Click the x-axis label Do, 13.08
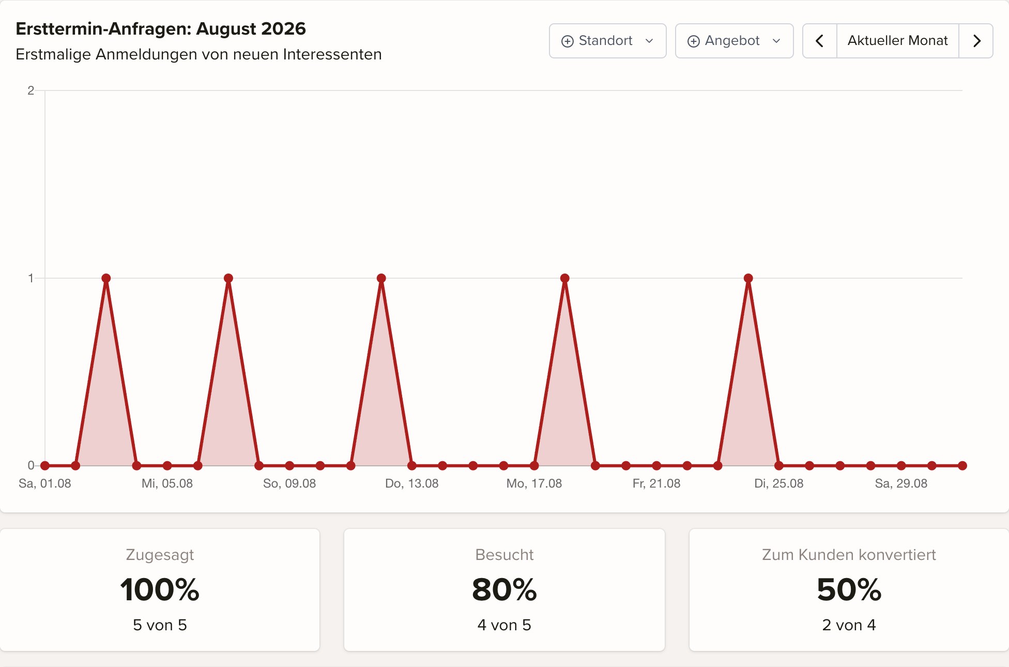Screen dimensions: 1009x667 (412, 483)
